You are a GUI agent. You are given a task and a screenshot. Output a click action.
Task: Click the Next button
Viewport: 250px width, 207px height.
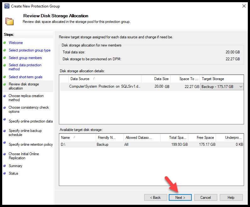point(180,198)
